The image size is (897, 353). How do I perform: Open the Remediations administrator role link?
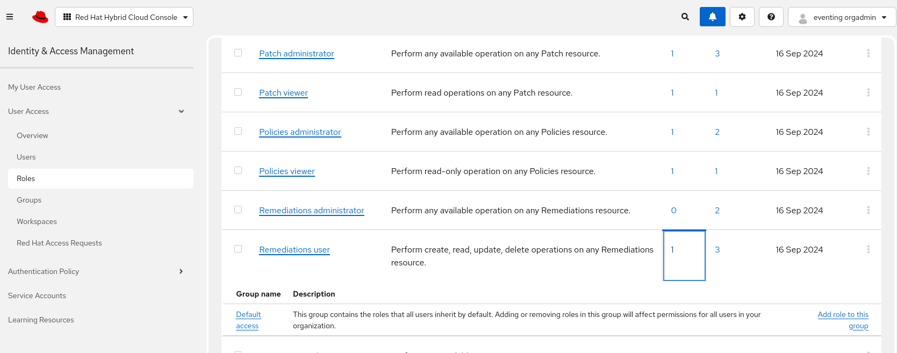tap(312, 211)
